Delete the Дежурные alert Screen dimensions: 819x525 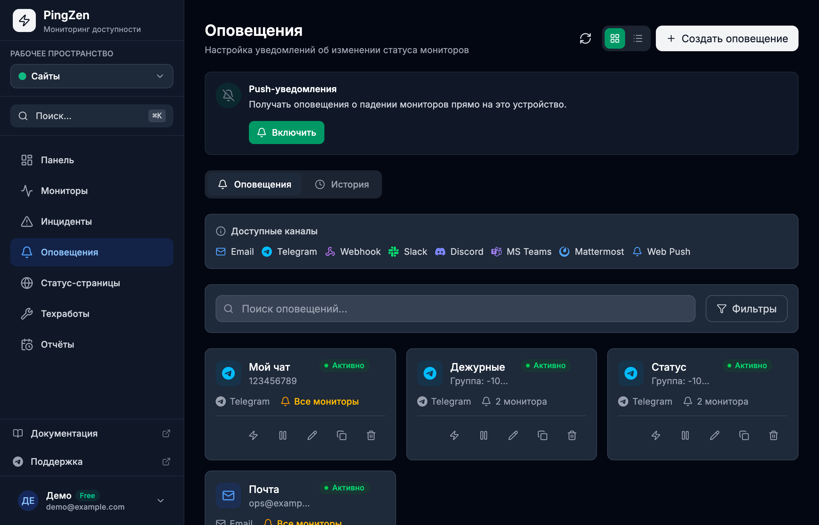point(572,435)
